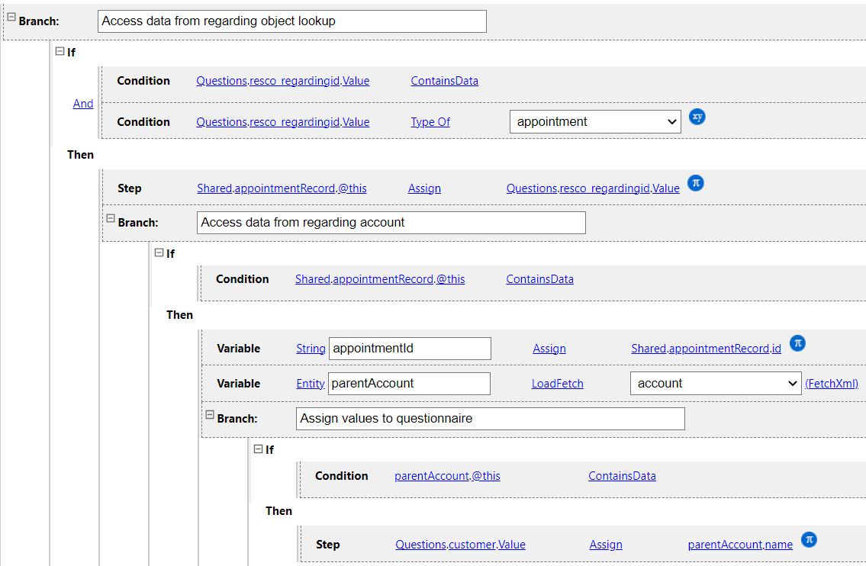Click ContainsData for parentAccount condition
Viewport: 866px width, 566px height.
622,476
